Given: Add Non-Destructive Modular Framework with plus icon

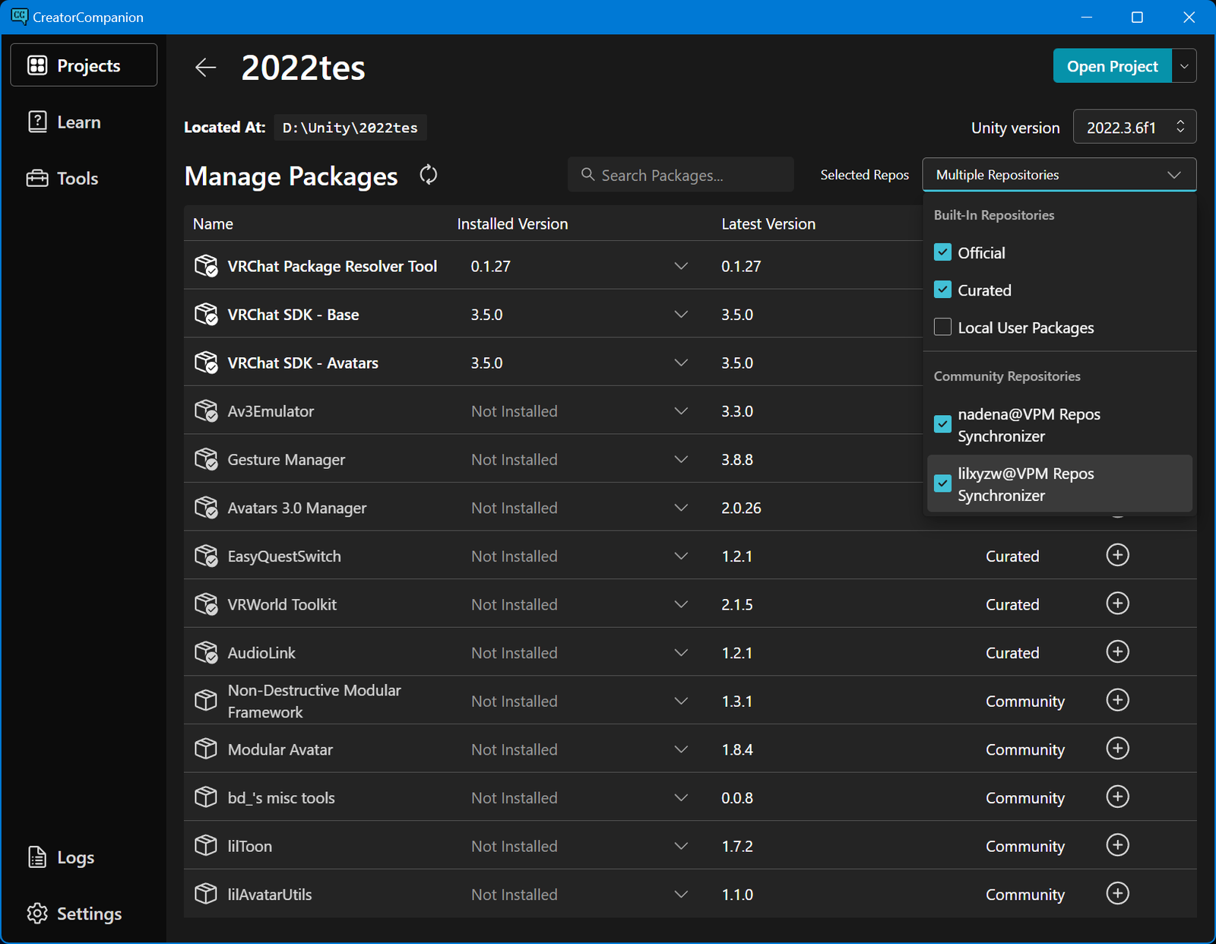Looking at the screenshot, I should [x=1117, y=700].
